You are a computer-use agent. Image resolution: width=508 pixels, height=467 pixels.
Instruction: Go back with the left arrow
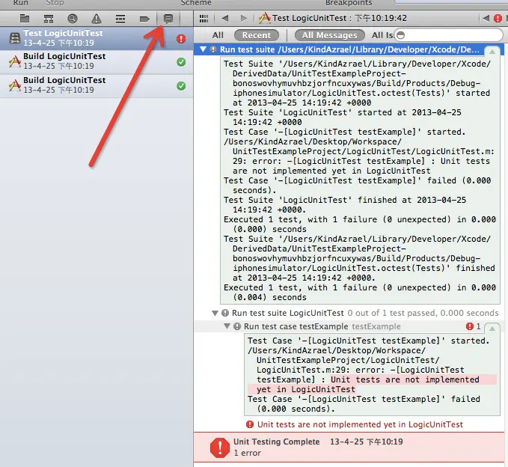225,18
